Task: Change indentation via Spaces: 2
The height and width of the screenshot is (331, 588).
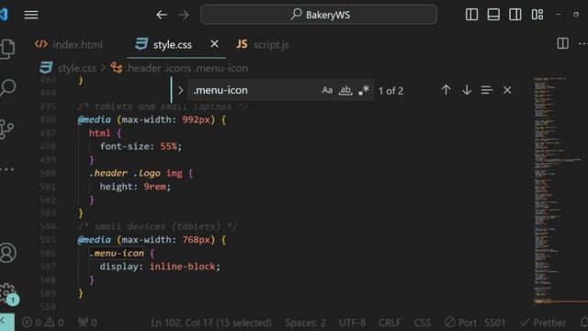Action: tap(305, 323)
